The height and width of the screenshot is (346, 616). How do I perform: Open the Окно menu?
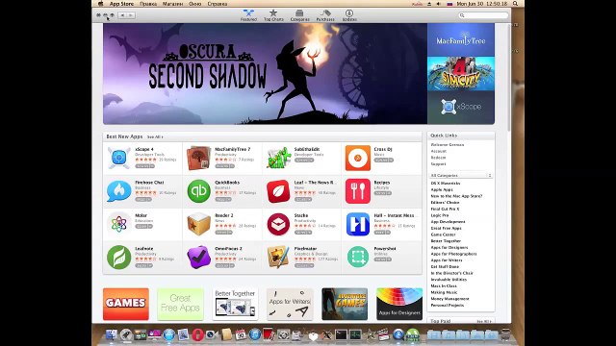[194, 4]
